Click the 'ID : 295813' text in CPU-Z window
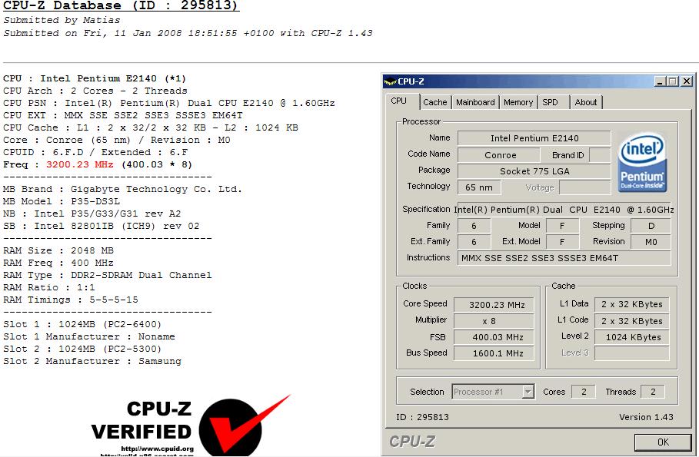The height and width of the screenshot is (457, 699). pos(422,417)
